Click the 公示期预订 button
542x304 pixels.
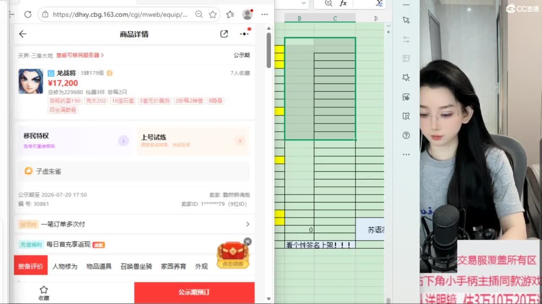[x=194, y=292]
